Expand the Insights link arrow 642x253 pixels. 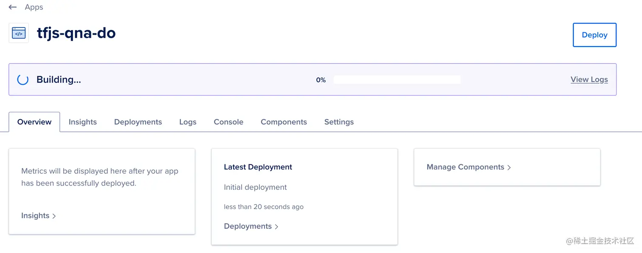[54, 216]
